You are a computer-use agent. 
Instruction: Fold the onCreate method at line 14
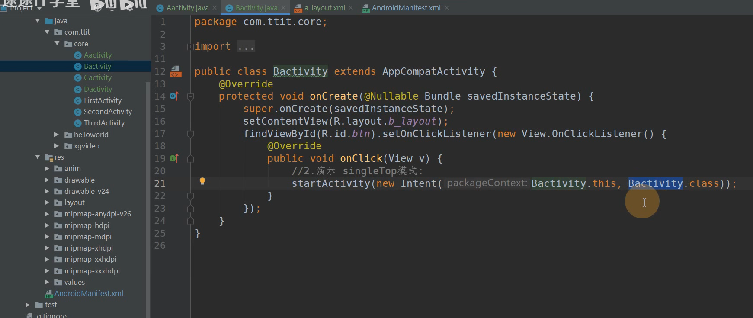(190, 96)
